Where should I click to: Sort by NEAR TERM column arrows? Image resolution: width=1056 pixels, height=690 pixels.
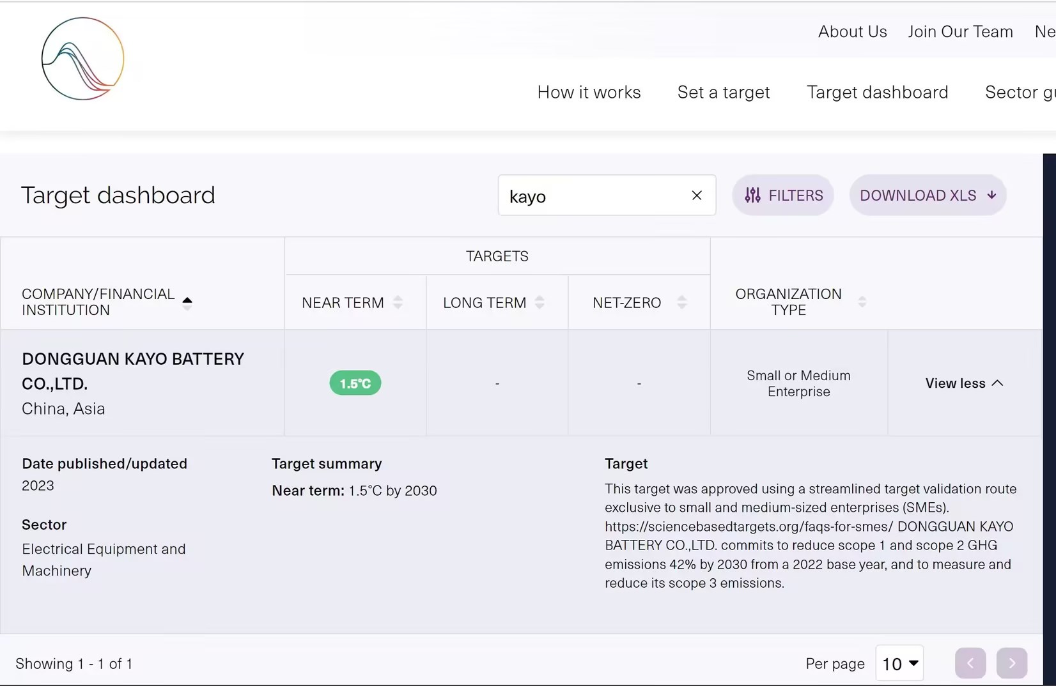[x=398, y=302]
